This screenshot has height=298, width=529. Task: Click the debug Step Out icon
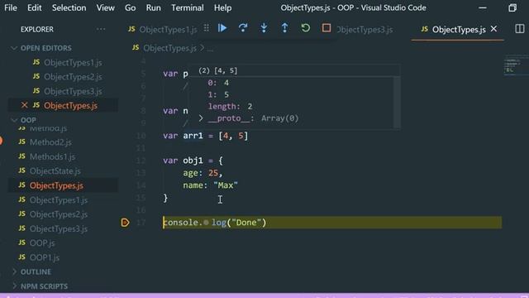click(x=284, y=28)
